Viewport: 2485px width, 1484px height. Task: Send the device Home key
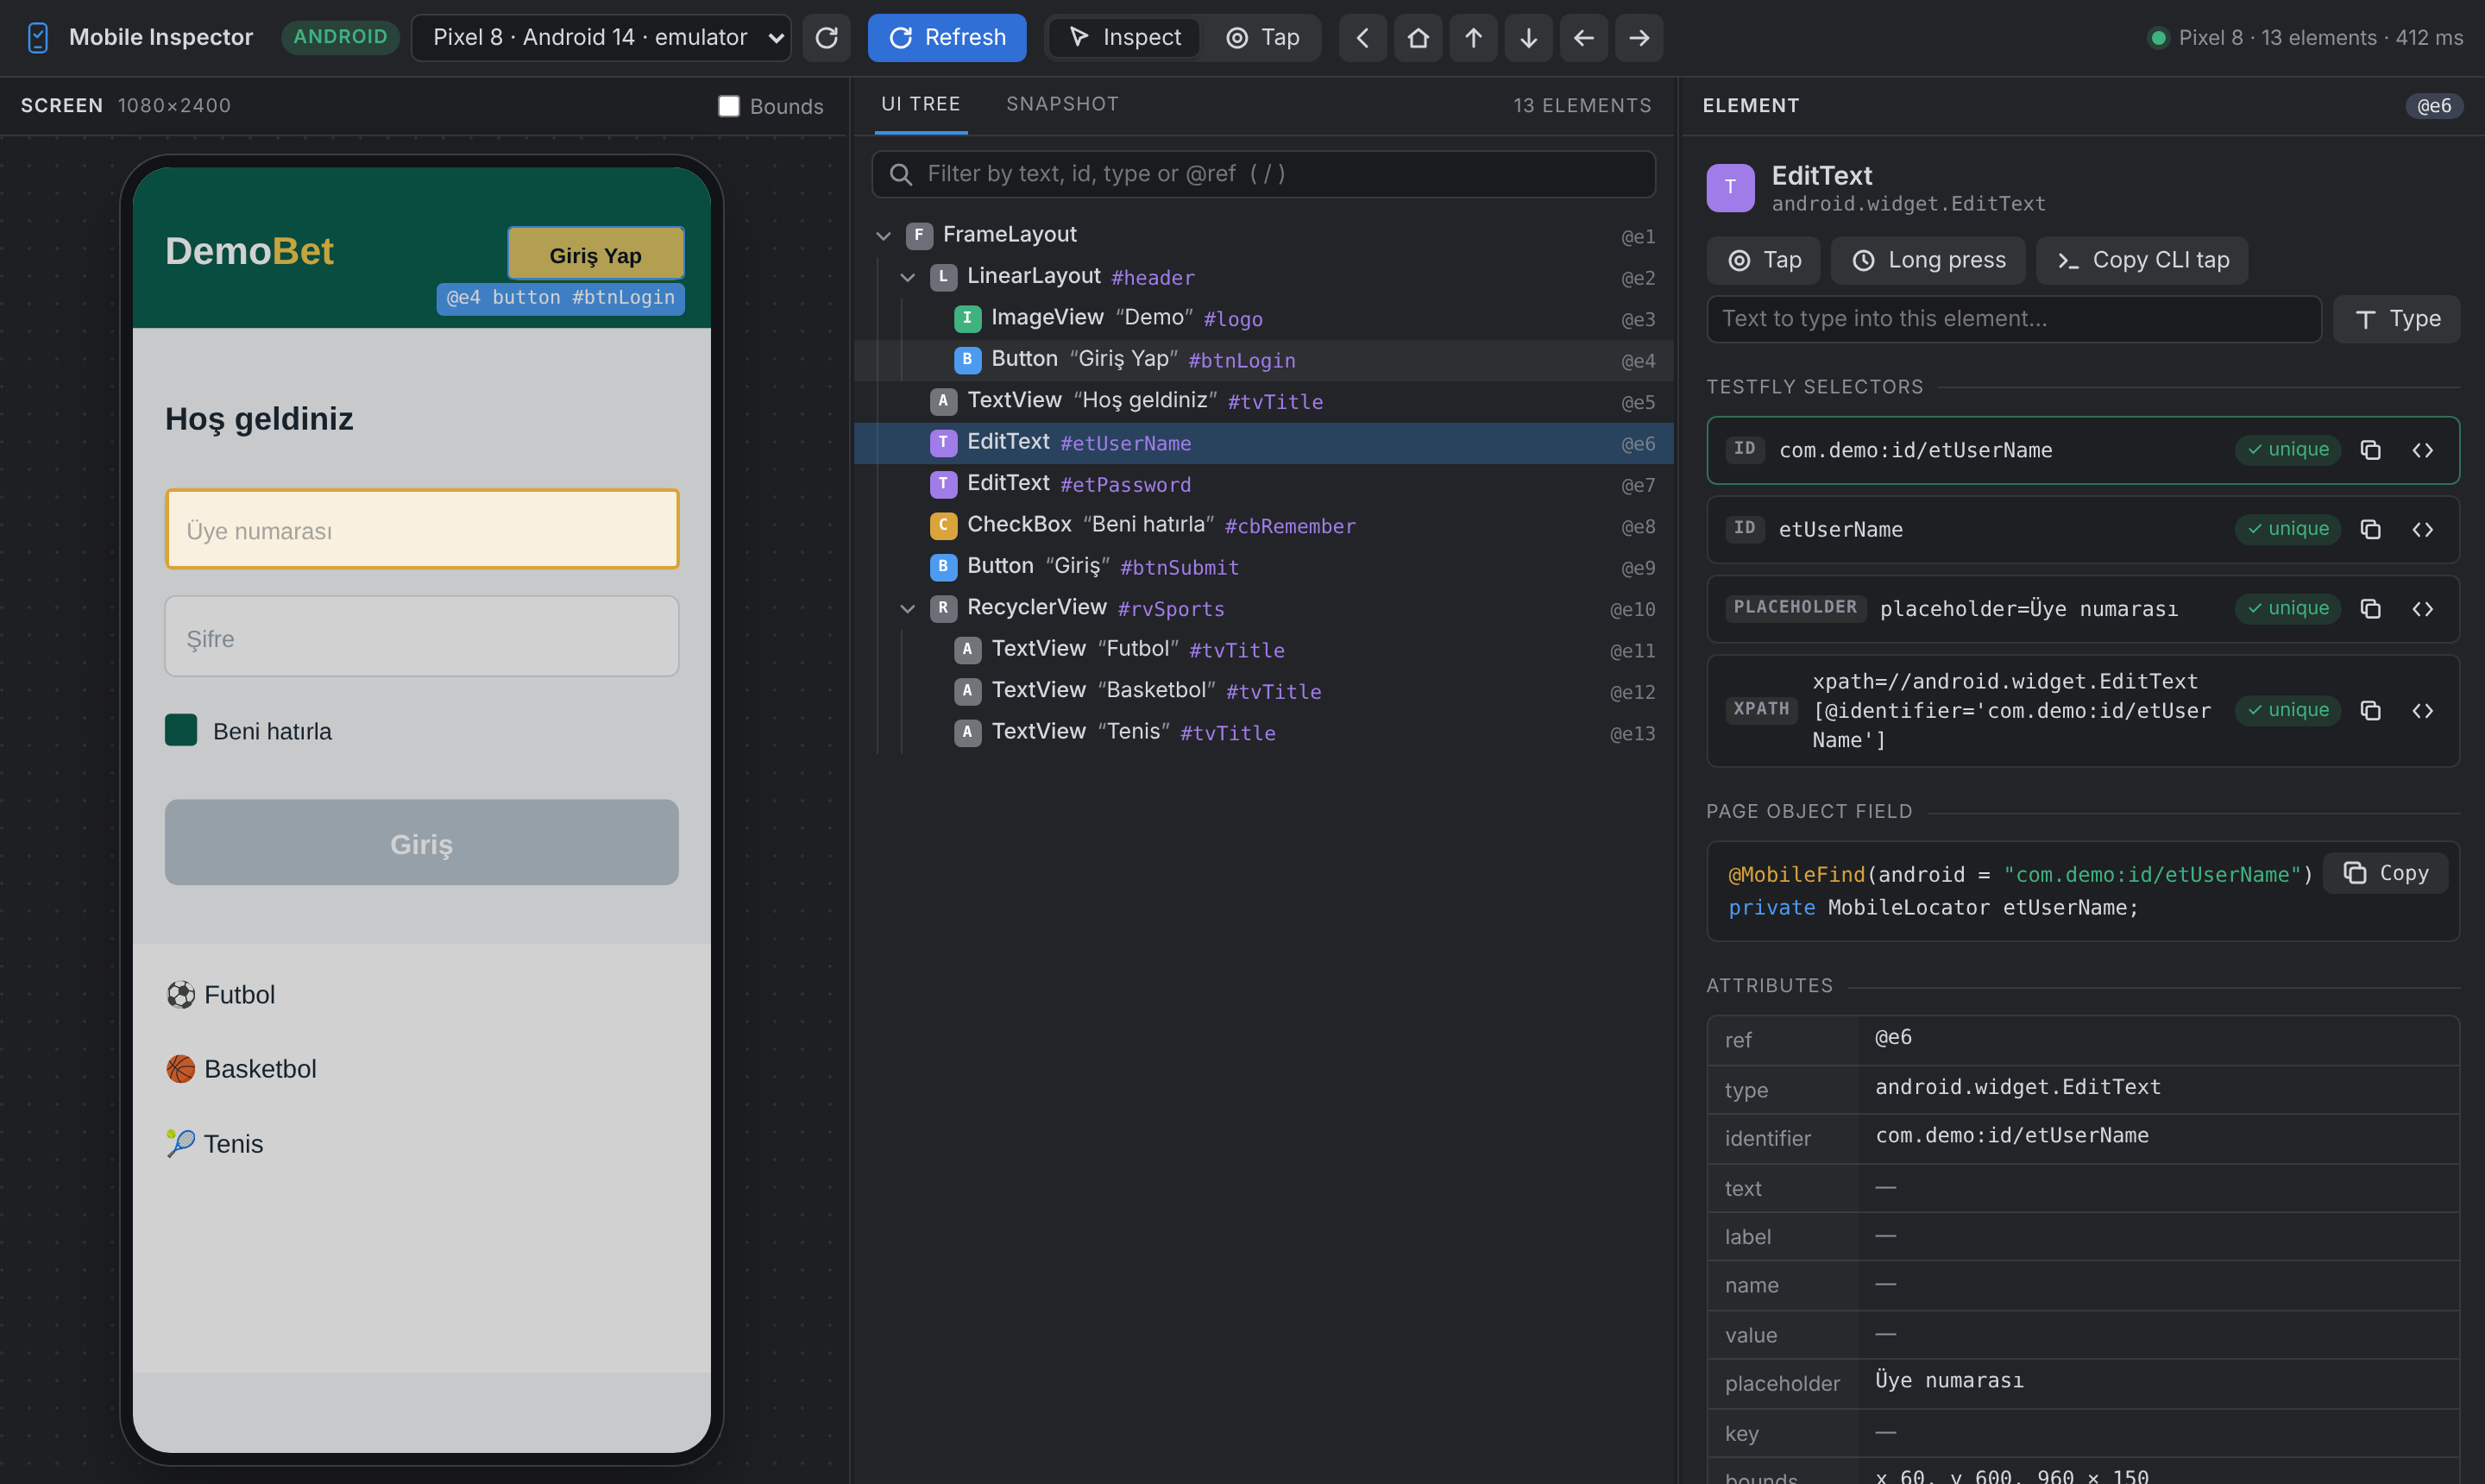(x=1418, y=38)
